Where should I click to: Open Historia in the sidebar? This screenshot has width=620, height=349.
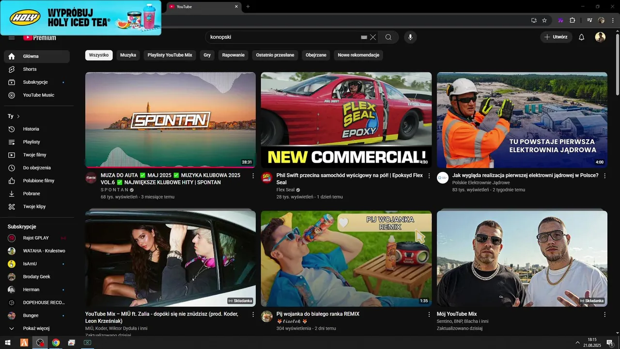point(37,129)
